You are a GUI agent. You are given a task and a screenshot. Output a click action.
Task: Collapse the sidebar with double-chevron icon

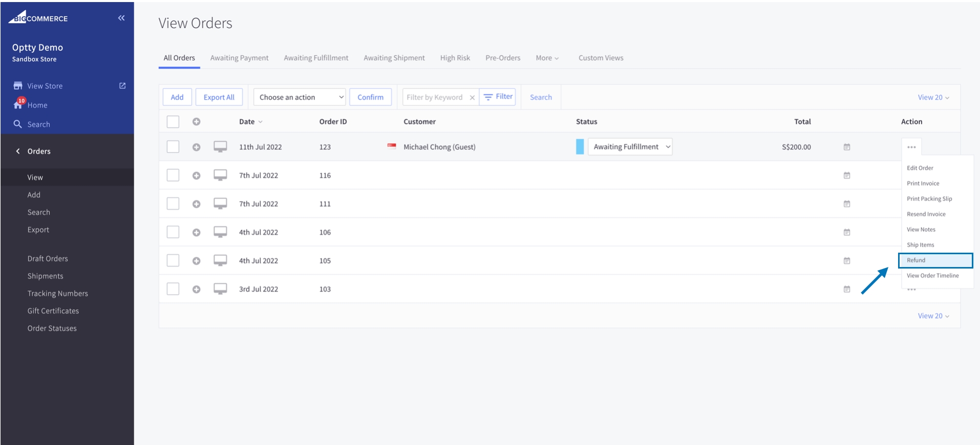point(121,18)
